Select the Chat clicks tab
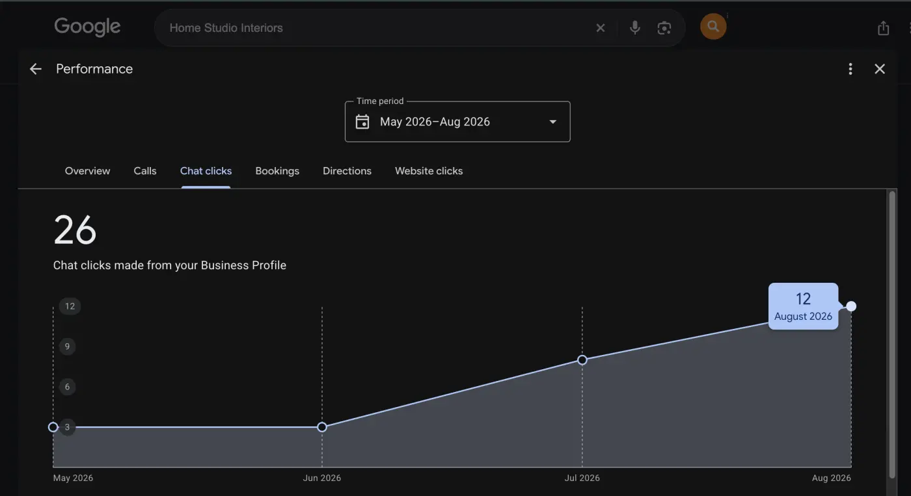This screenshot has width=911, height=496. click(206, 171)
